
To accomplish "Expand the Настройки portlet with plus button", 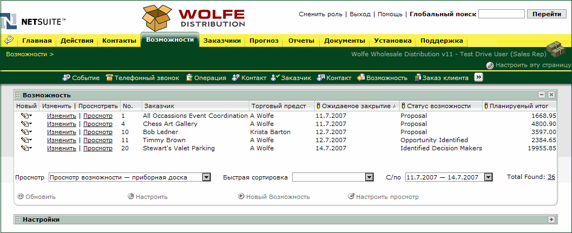I will click(551, 219).
